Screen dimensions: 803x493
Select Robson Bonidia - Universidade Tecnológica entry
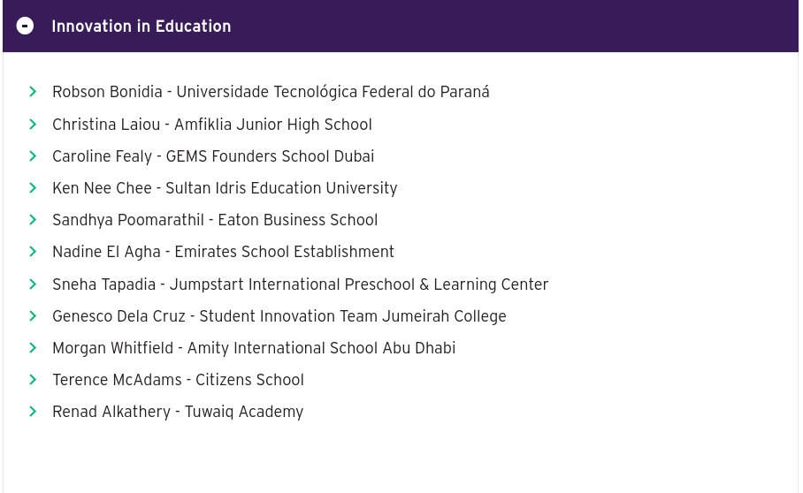point(271,92)
